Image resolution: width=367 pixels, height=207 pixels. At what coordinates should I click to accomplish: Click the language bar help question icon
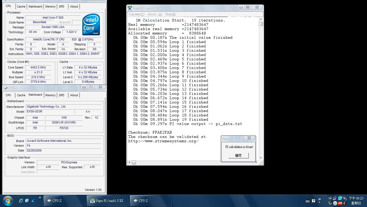point(314,201)
